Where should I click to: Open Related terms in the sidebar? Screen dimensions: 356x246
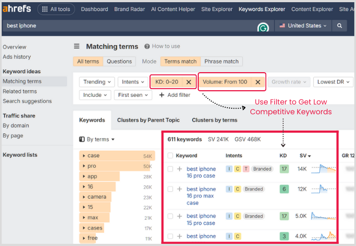20,91
